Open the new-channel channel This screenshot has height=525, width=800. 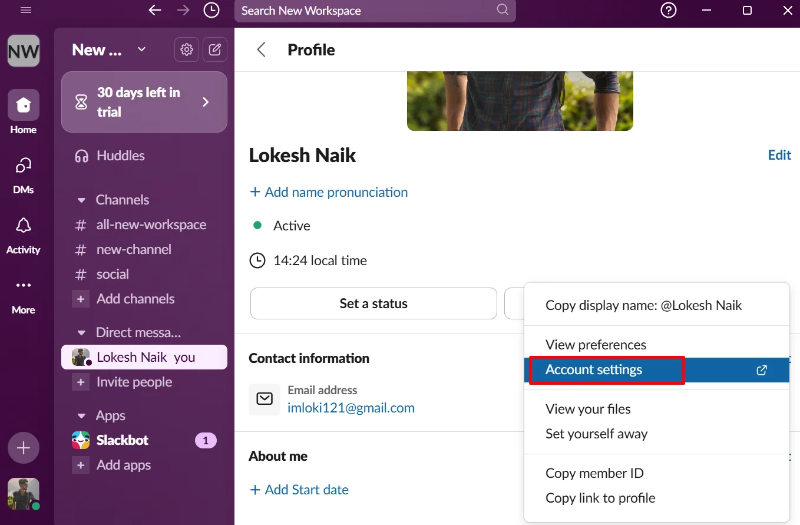tap(144, 249)
